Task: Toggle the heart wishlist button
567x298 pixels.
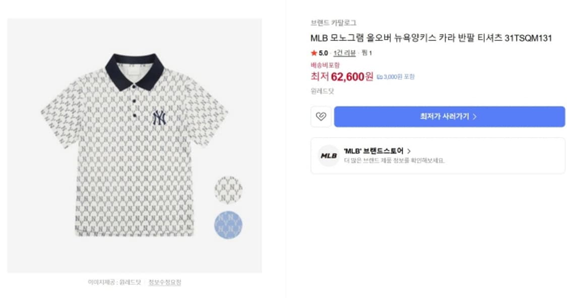Action: click(321, 116)
